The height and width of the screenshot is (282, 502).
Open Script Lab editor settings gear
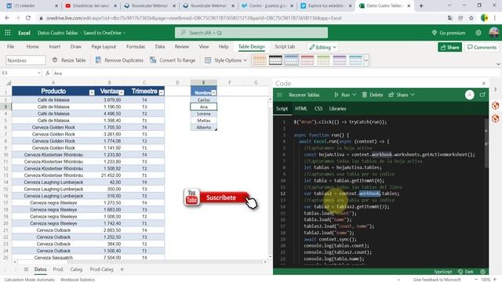click(x=483, y=272)
